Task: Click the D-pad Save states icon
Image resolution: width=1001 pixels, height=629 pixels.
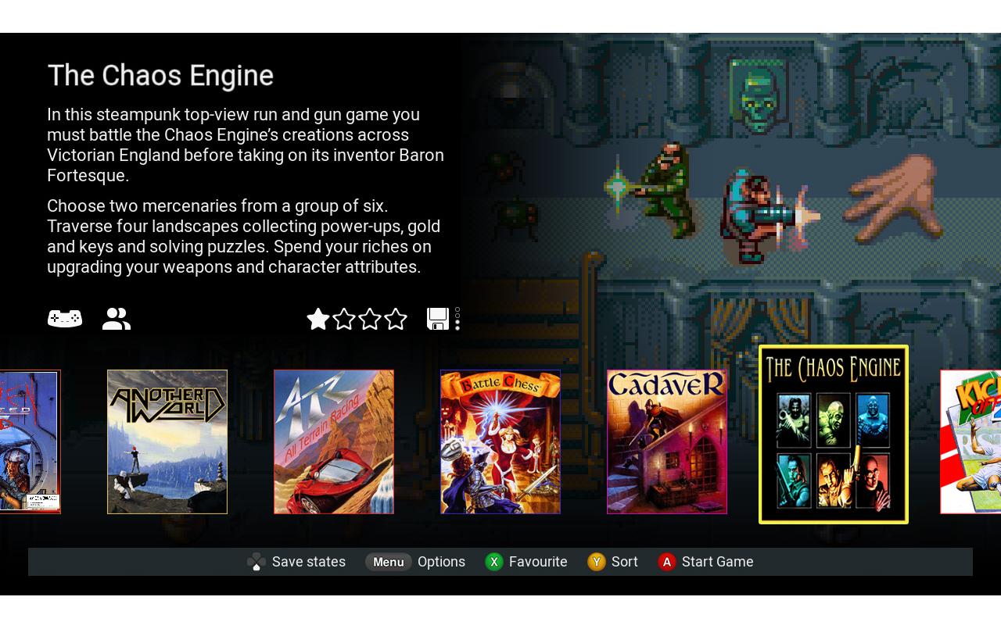Action: 257,562
